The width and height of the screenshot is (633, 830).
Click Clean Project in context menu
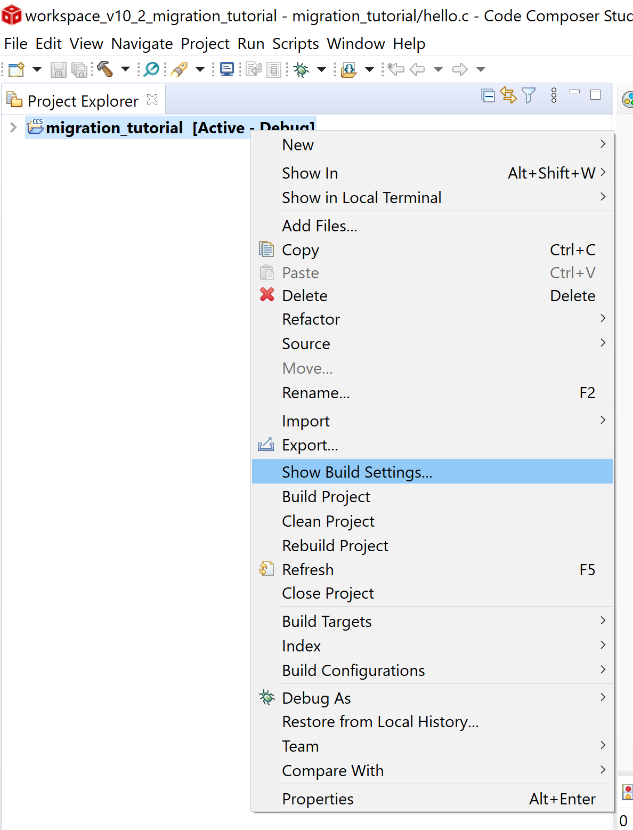click(x=328, y=521)
